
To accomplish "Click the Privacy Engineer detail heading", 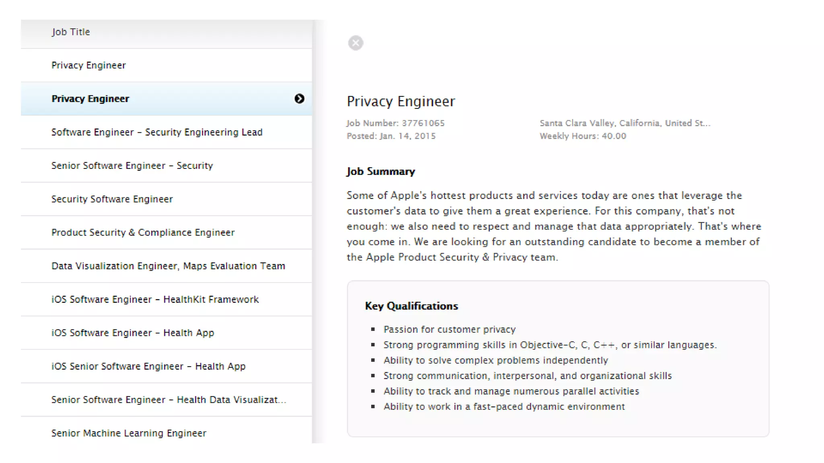I will point(401,101).
